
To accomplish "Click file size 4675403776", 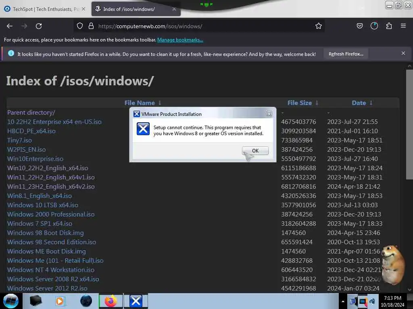I will coord(298,122).
